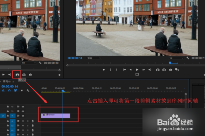
Task: Toggle lock on V1 track
Action: pyautogui.click(x=8, y=116)
